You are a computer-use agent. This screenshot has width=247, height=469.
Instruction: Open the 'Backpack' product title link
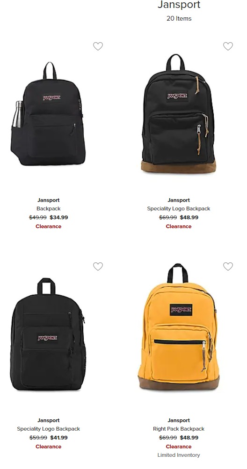[48, 208]
